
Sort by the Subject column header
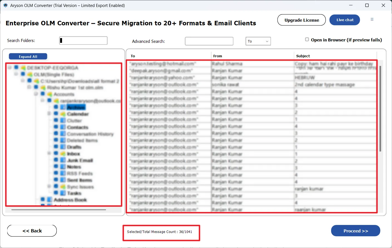[303, 56]
